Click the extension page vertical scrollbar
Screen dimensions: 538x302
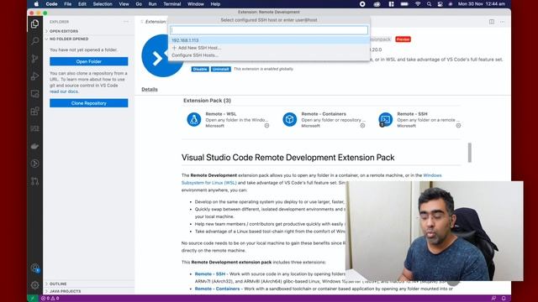(469, 153)
